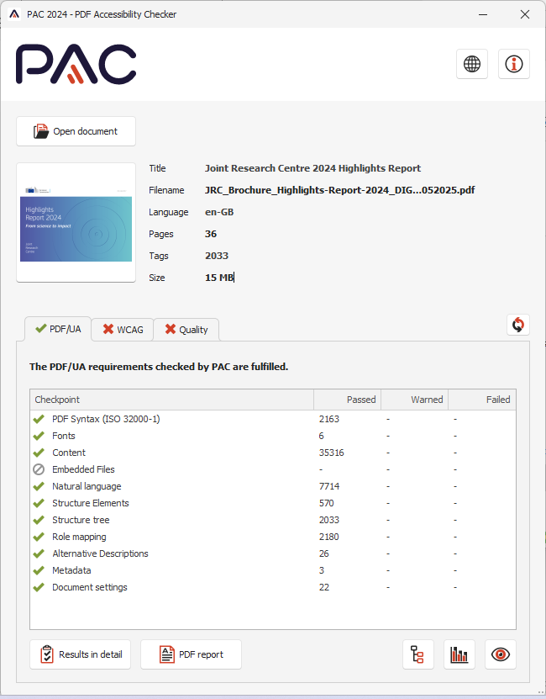Select the Metadata checkpoint row
Image resolution: width=546 pixels, height=699 pixels.
(x=273, y=570)
